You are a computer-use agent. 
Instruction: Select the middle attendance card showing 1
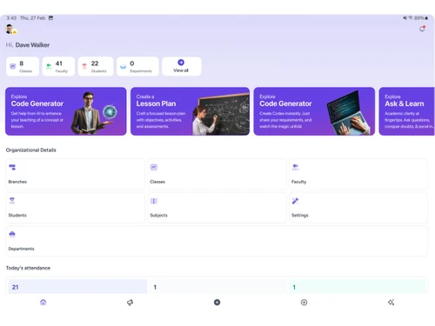coord(217,286)
